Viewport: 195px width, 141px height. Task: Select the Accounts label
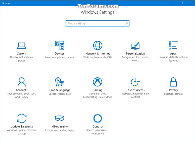pyautogui.click(x=22, y=90)
